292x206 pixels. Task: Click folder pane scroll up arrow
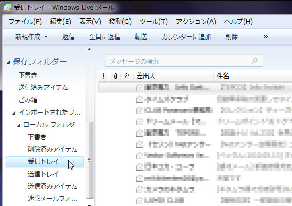click(89, 49)
